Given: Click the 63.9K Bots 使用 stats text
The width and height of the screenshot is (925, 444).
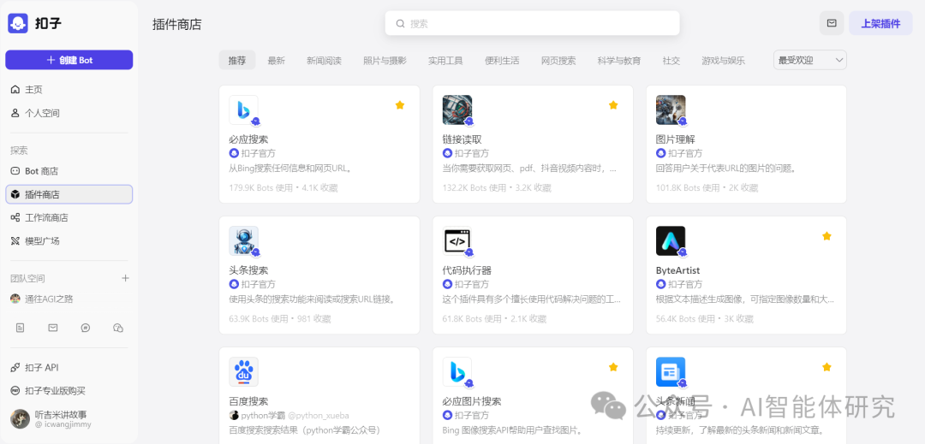Looking at the screenshot, I should pos(259,318).
